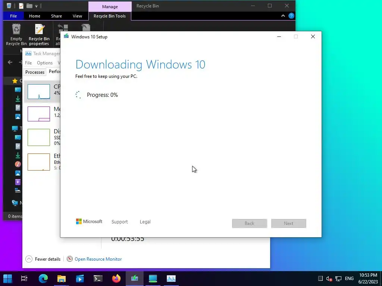The height and width of the screenshot is (286, 382).
Task: Switch to Task Manager Processes tab
Action: pyautogui.click(x=35, y=72)
